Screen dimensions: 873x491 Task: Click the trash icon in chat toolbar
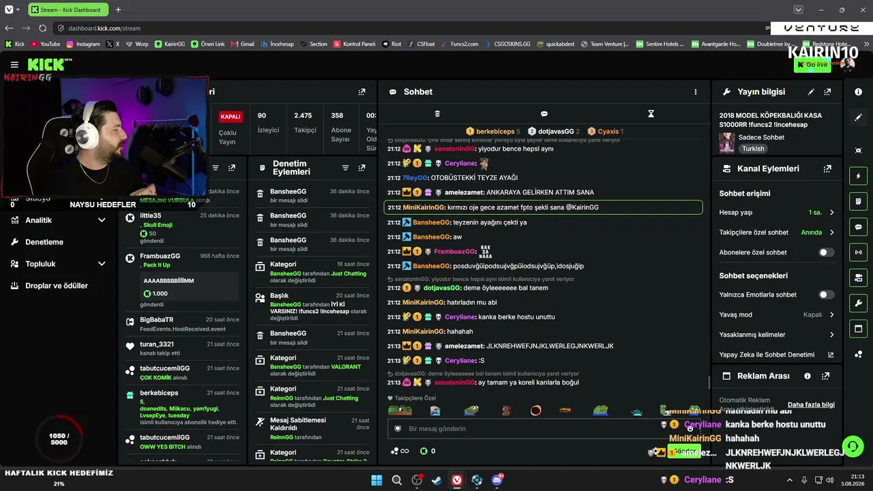tap(437, 114)
